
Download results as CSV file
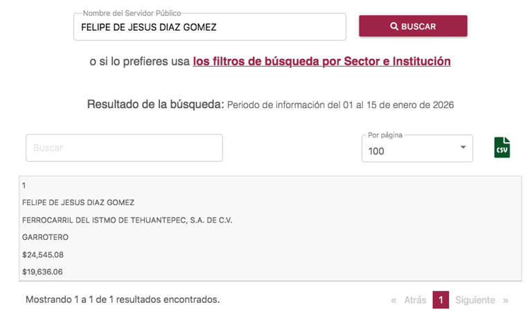click(x=502, y=148)
